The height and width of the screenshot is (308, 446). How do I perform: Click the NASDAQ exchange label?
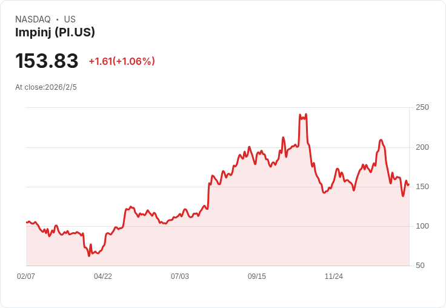pyautogui.click(x=33, y=19)
